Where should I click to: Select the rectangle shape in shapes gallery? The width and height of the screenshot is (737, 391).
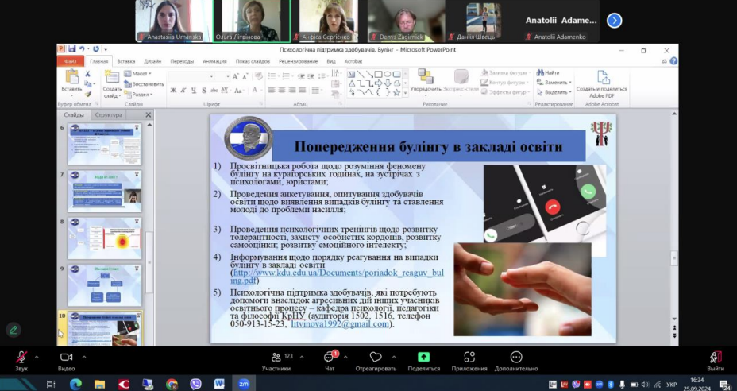pyautogui.click(x=378, y=75)
